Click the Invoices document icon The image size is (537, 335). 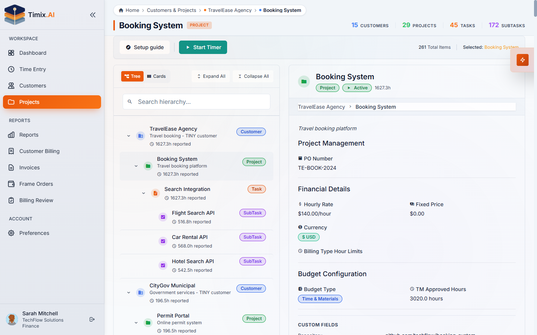point(11,167)
